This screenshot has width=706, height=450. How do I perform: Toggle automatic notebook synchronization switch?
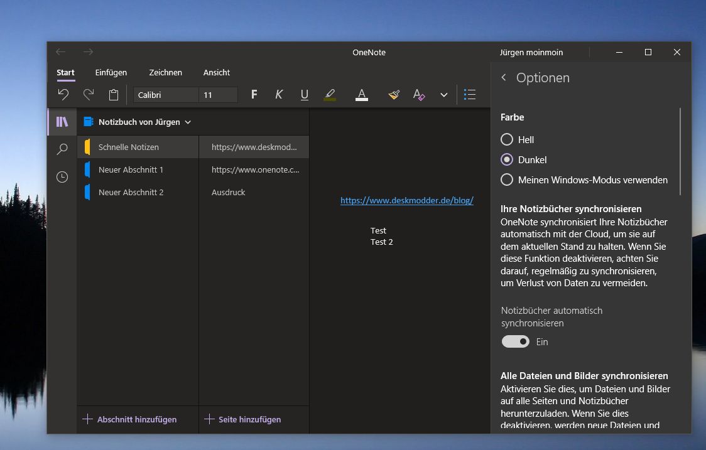coord(516,341)
